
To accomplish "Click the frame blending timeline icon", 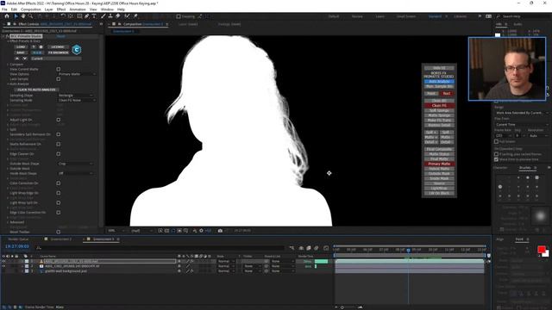I will tap(309, 248).
